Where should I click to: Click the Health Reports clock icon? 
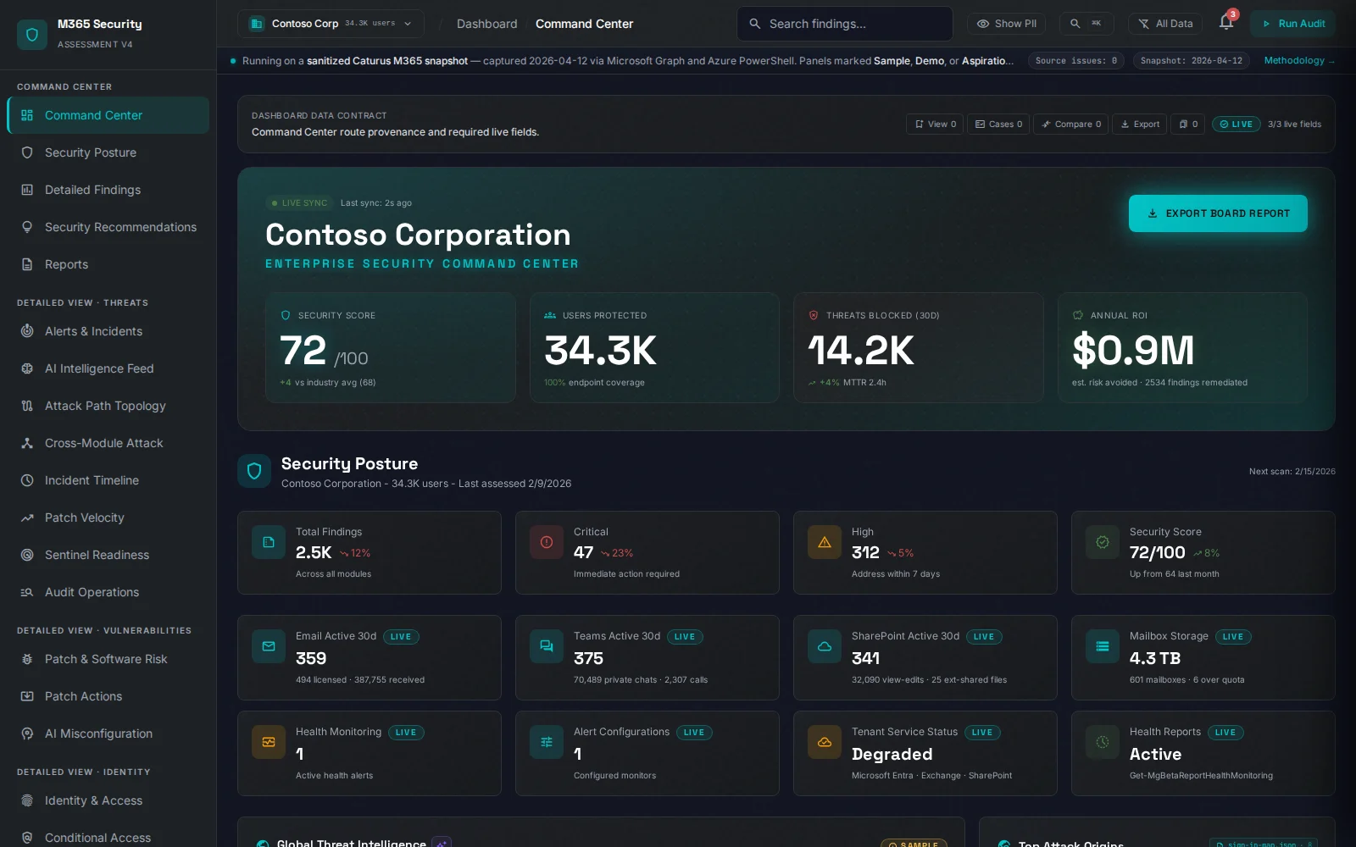tap(1103, 742)
